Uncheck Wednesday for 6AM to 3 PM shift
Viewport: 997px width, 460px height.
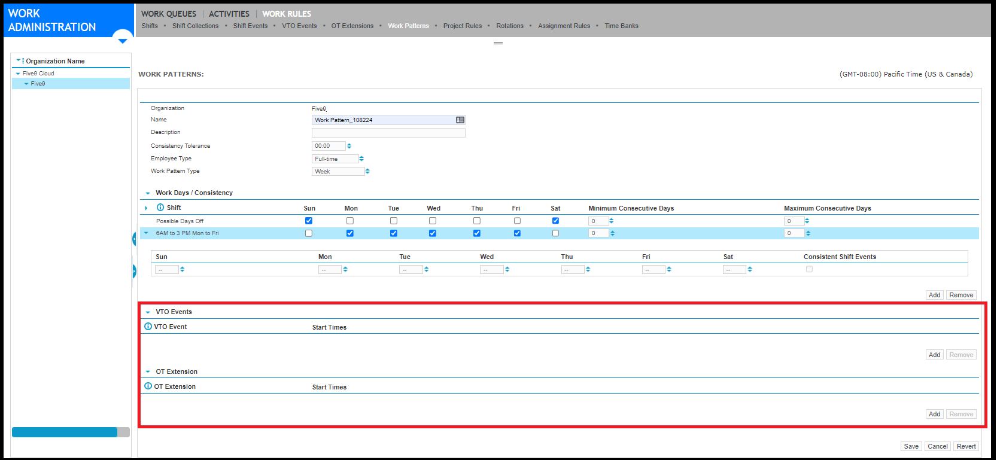click(433, 233)
